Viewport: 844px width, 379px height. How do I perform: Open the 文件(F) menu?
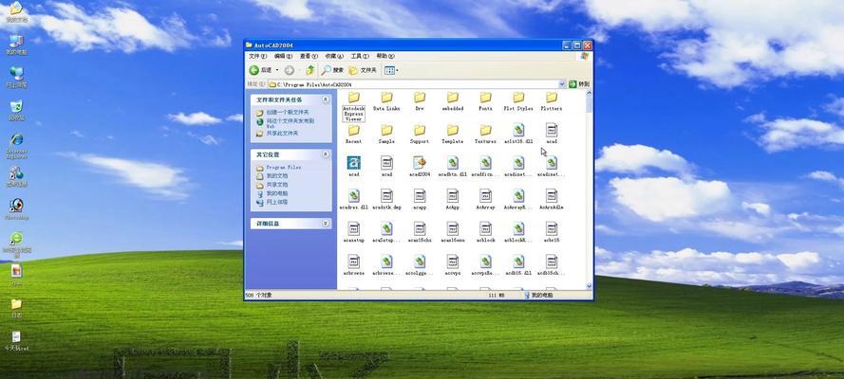(x=258, y=56)
